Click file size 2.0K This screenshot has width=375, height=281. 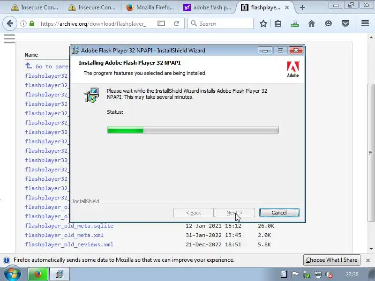[x=264, y=235]
